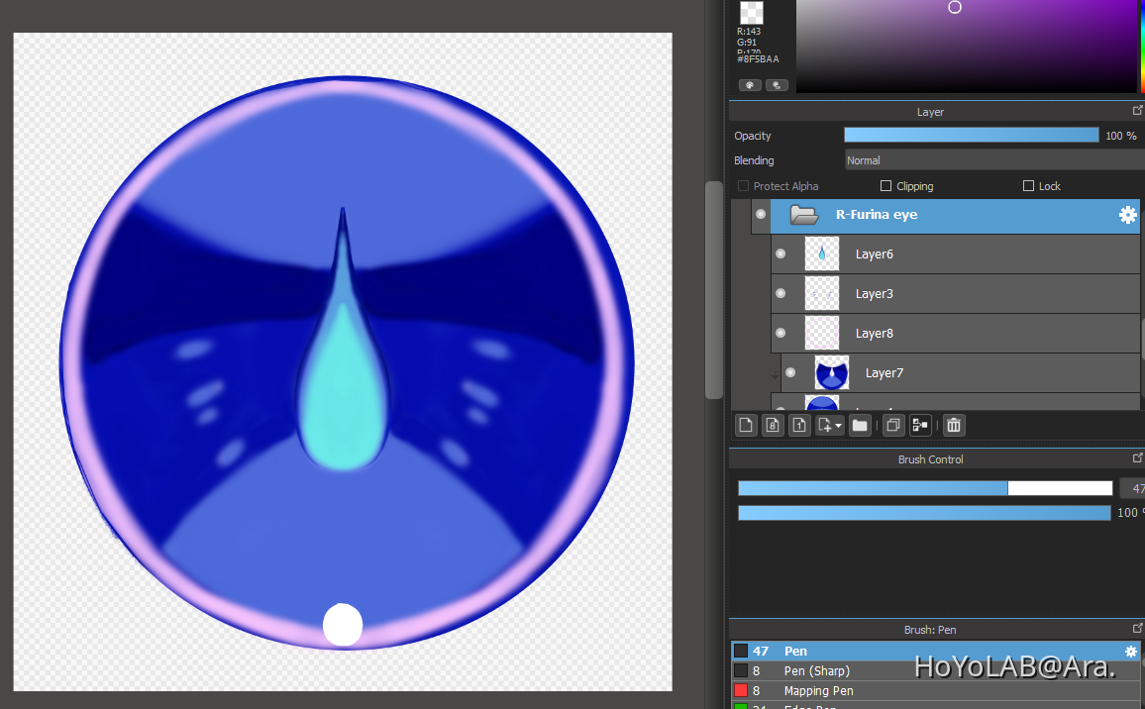This screenshot has height=709, width=1145.
Task: Enable the Clipping checkbox
Action: [x=885, y=186]
